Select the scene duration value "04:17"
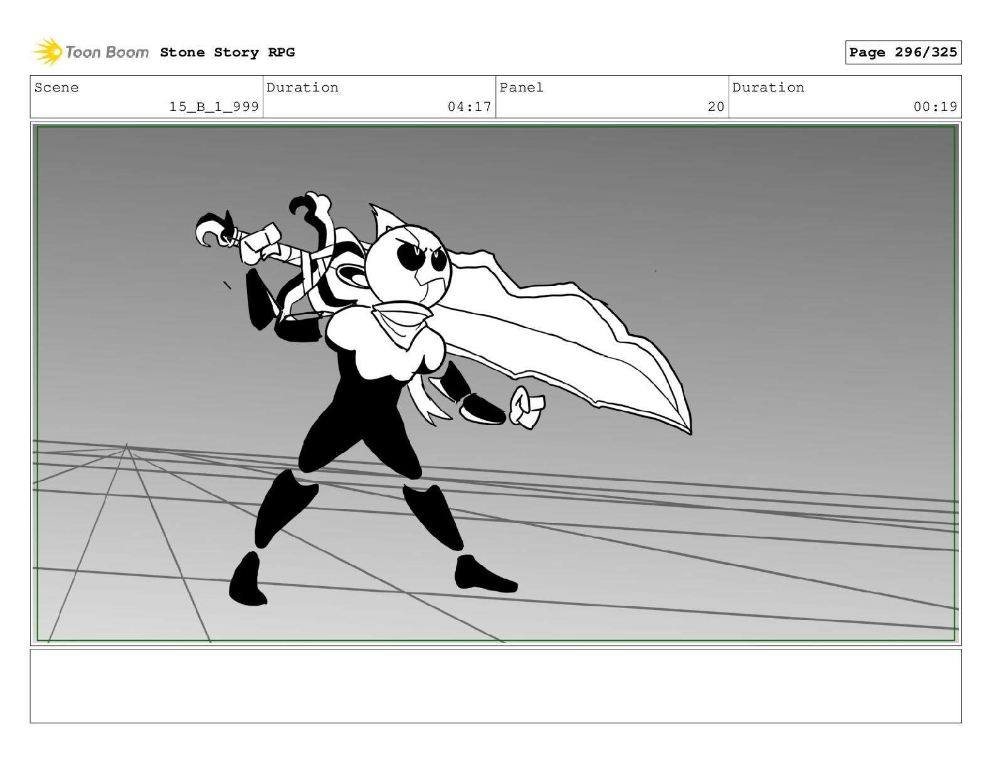This screenshot has width=992, height=768. (469, 107)
